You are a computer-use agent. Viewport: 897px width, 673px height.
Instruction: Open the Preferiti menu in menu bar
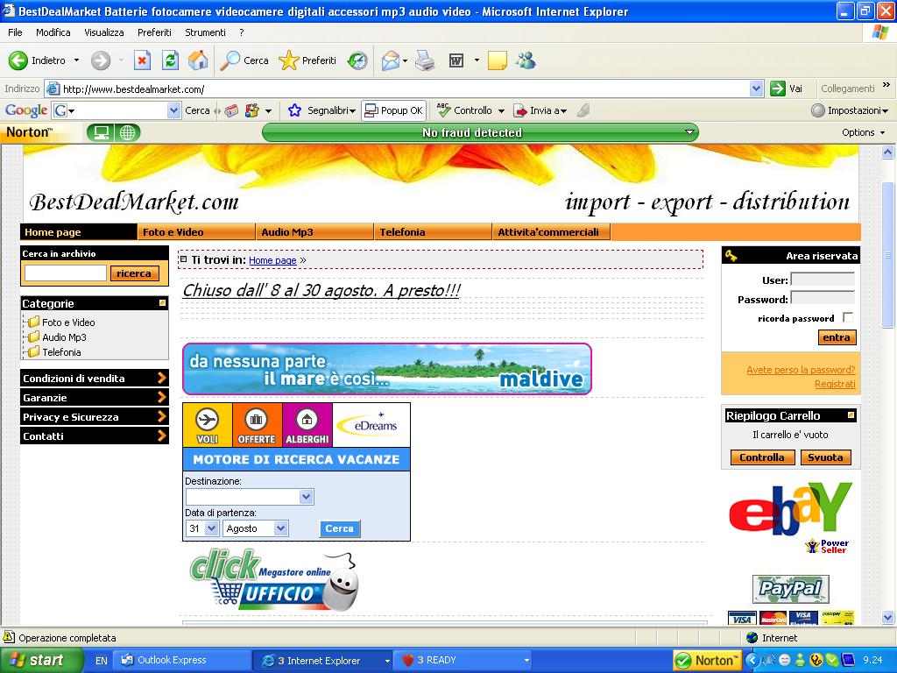pos(154,32)
